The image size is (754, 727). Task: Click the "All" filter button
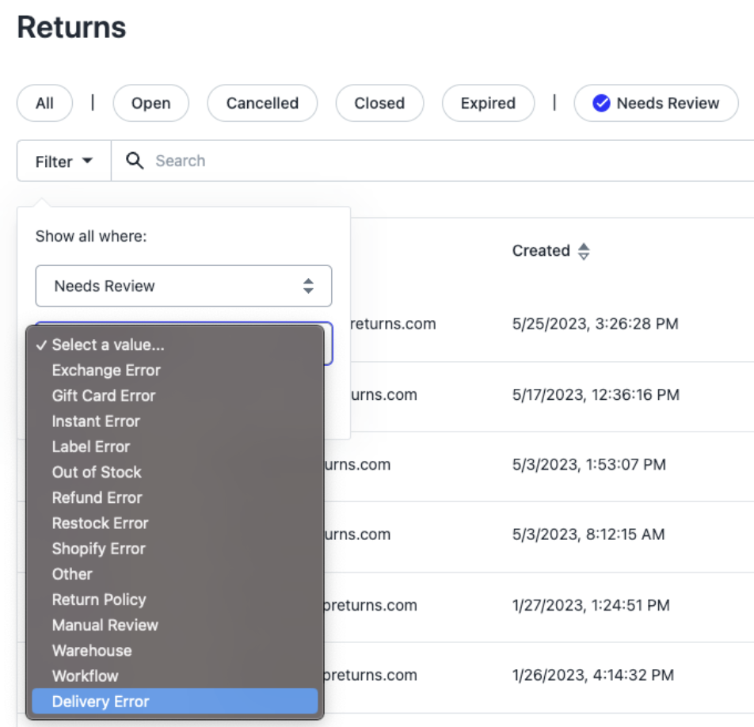(x=44, y=103)
